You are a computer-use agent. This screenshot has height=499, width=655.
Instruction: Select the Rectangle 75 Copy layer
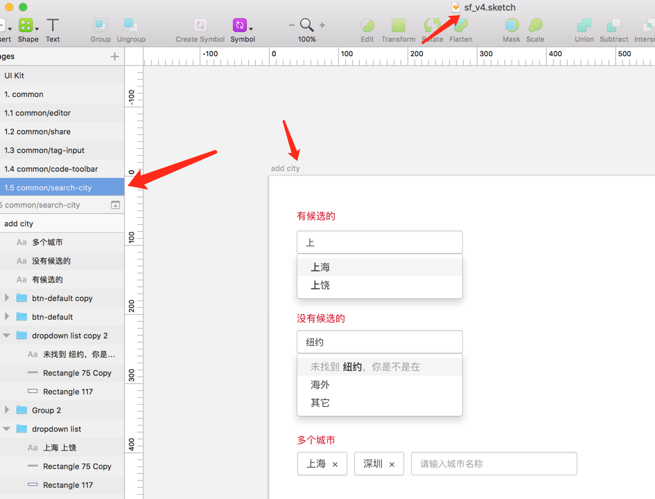click(x=77, y=373)
